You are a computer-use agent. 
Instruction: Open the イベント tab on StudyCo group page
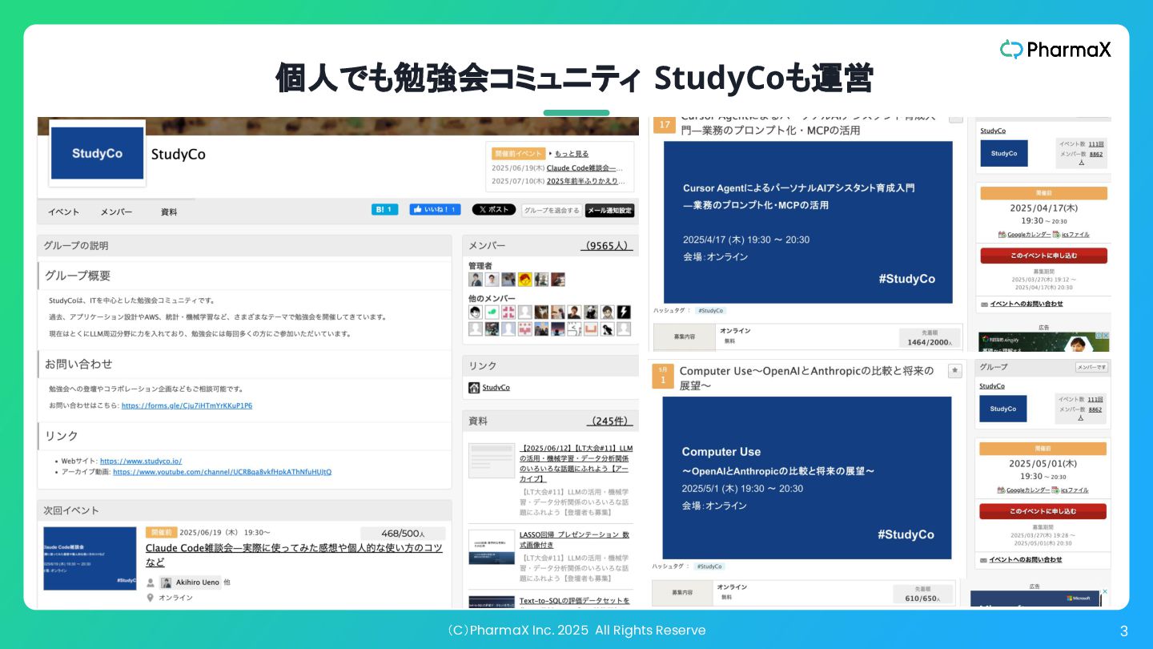(63, 212)
